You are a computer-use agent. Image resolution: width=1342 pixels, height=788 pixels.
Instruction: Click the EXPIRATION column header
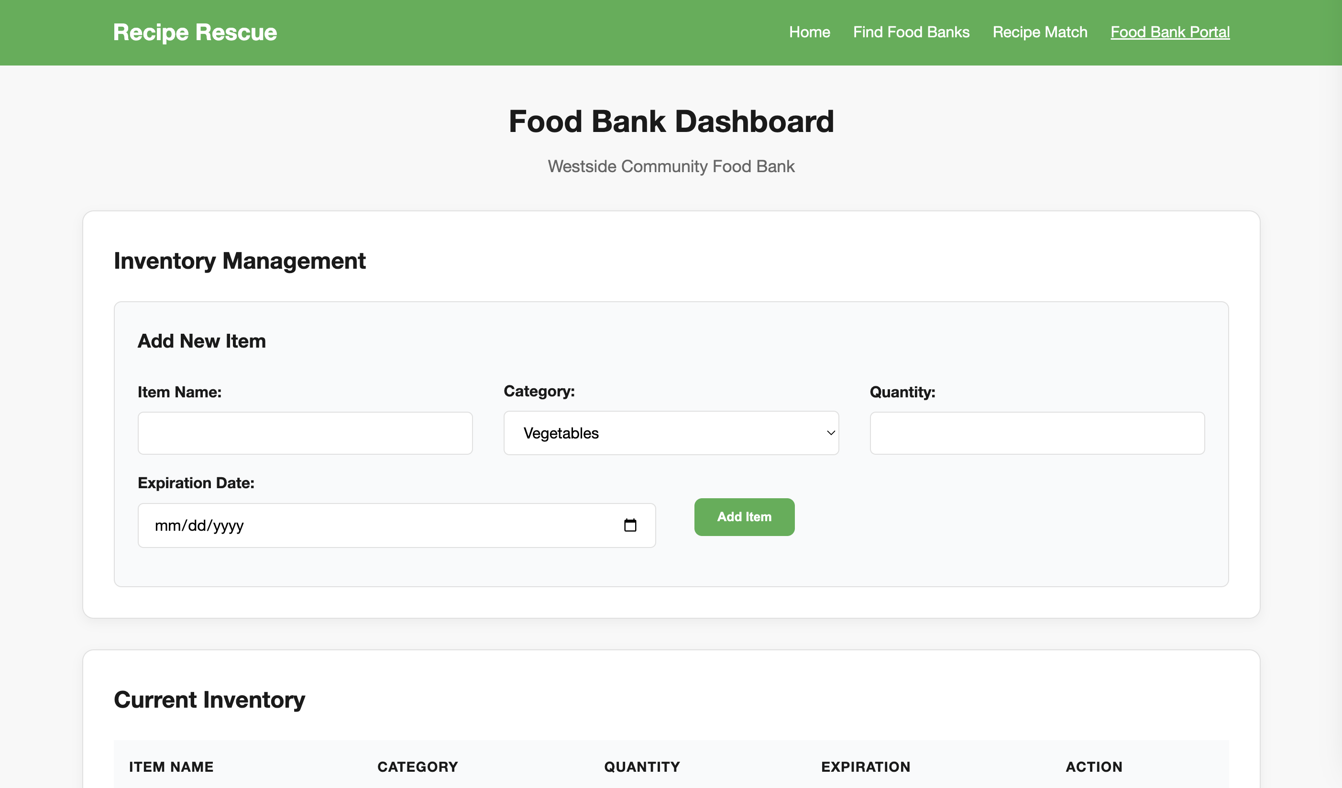coord(865,766)
